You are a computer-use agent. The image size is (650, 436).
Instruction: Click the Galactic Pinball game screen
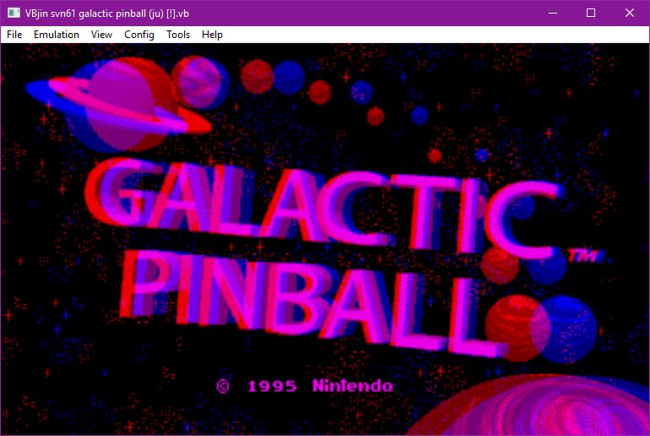point(325,239)
